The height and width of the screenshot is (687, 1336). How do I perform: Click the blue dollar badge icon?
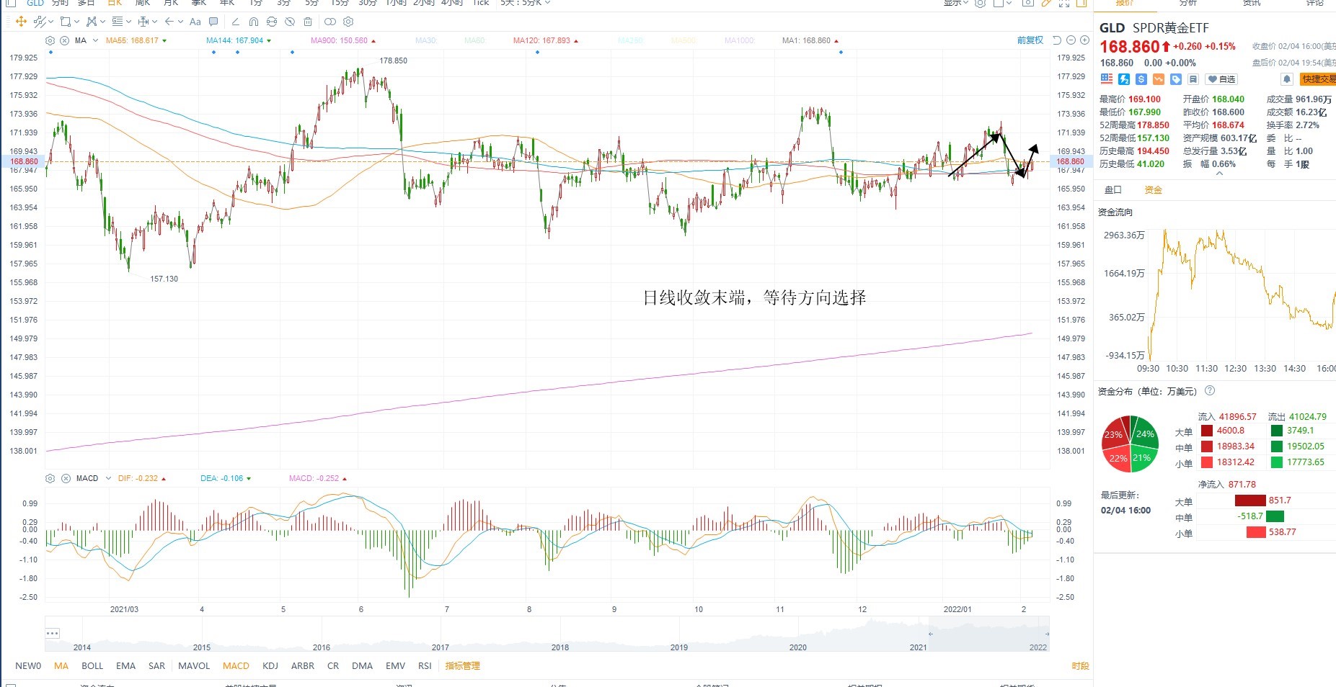[1141, 79]
